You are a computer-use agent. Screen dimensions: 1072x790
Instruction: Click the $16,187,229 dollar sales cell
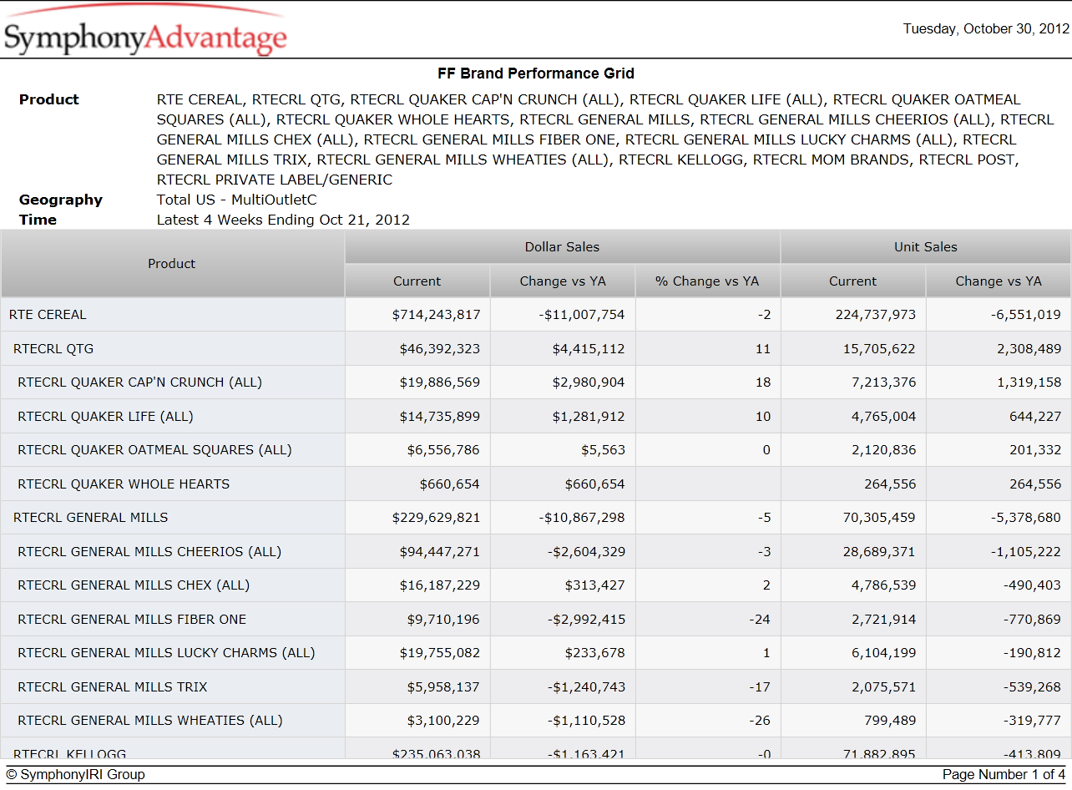[x=417, y=585]
